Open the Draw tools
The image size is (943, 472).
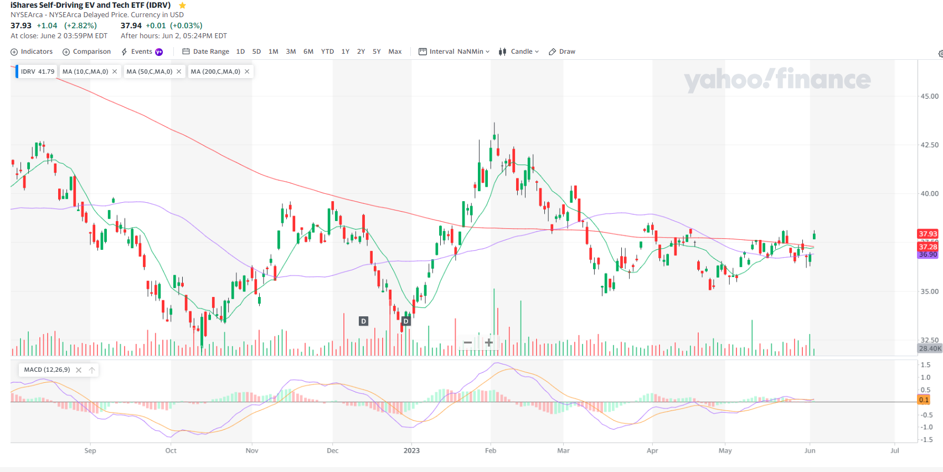[x=561, y=52]
